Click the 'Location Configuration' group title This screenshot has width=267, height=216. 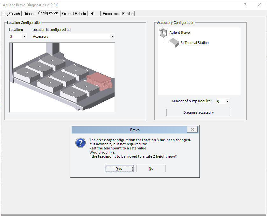[24, 23]
